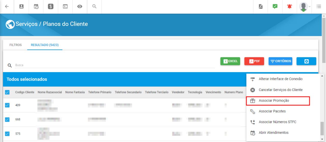This screenshot has width=326, height=142.
Task: Open the list menu icon at top right
Action: (x=319, y=7)
